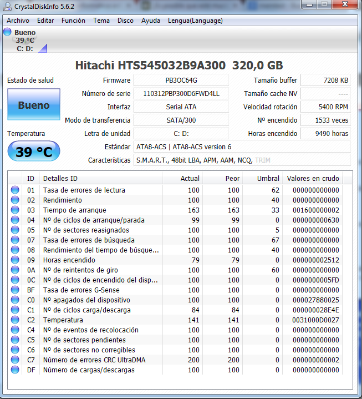Screen dimensions: 362x399
Task: Click the 7208 KB buffer size value
Action: pos(325,80)
